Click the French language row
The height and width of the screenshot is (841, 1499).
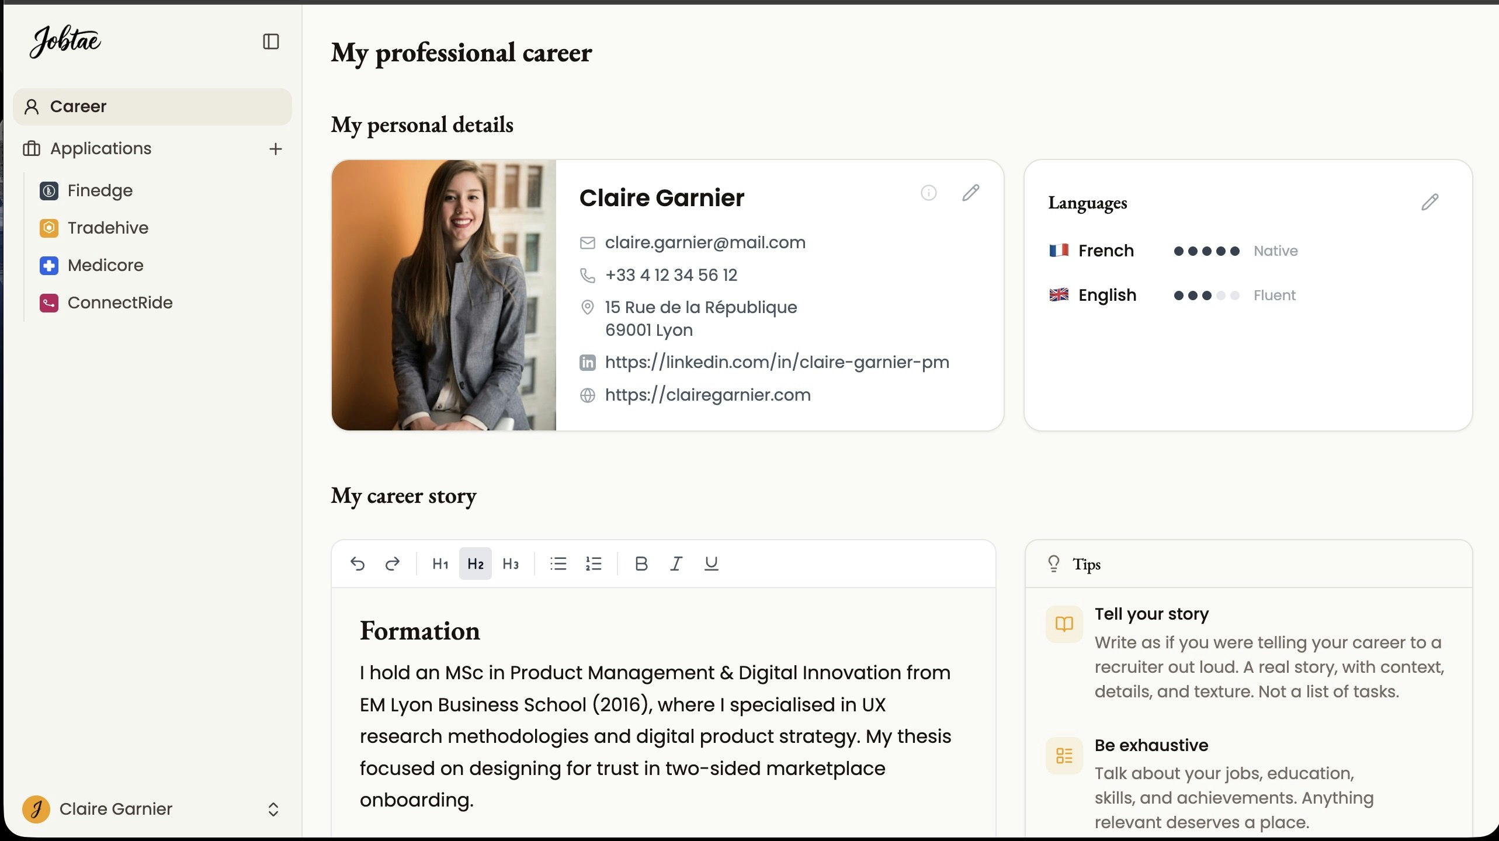[1173, 251]
